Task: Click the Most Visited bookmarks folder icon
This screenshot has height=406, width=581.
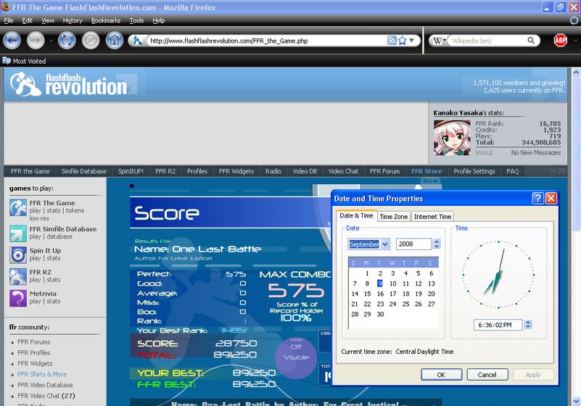Action: coord(7,61)
